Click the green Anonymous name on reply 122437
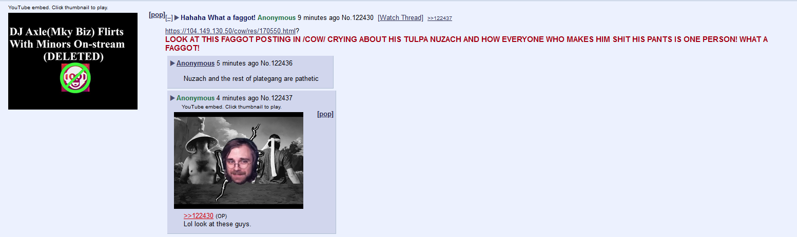Screen dimensions: 797x237 pyautogui.click(x=196, y=98)
